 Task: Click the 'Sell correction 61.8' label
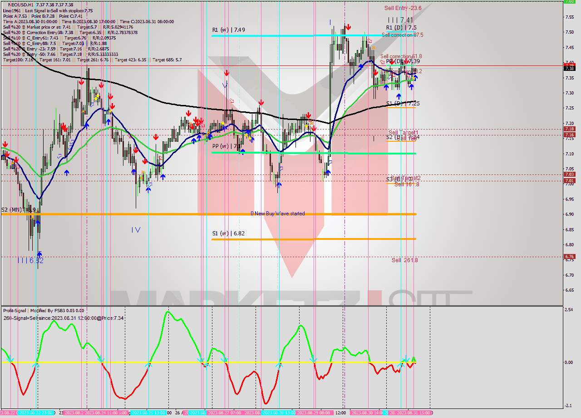click(x=401, y=56)
